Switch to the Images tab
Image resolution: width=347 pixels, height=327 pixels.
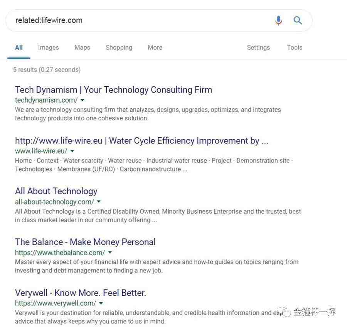click(x=49, y=47)
